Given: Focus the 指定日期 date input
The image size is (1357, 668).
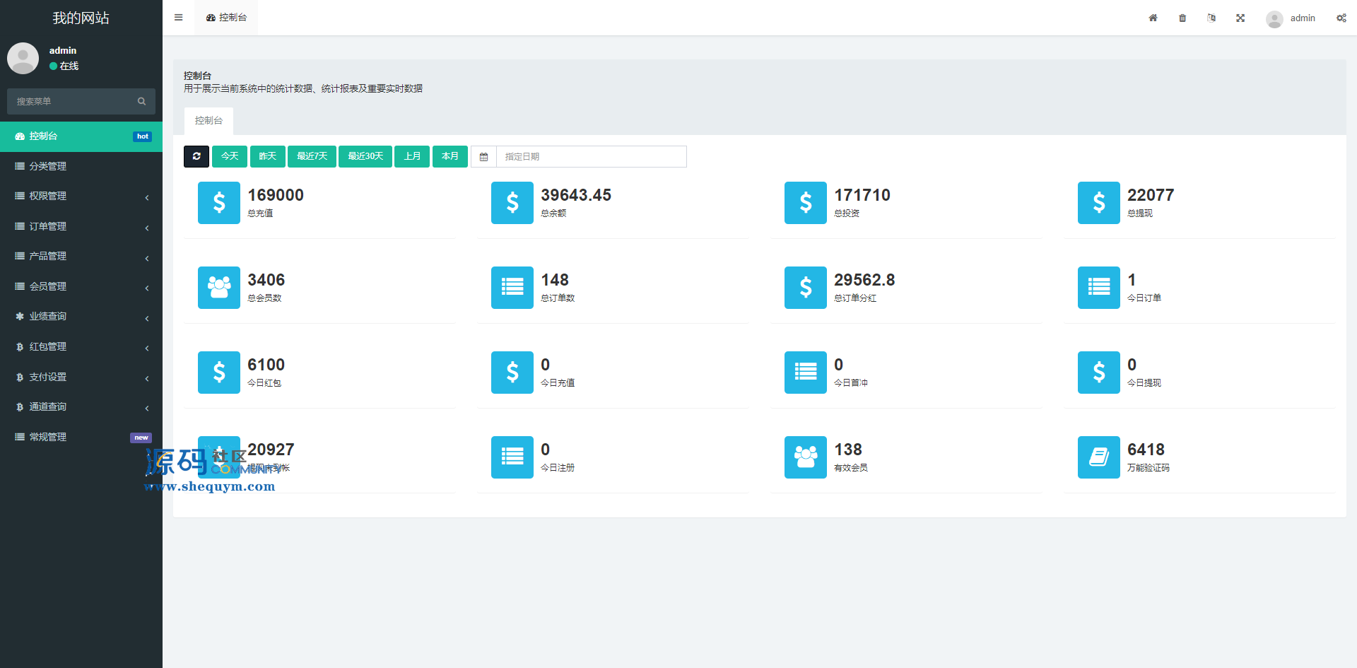Looking at the screenshot, I should (592, 157).
